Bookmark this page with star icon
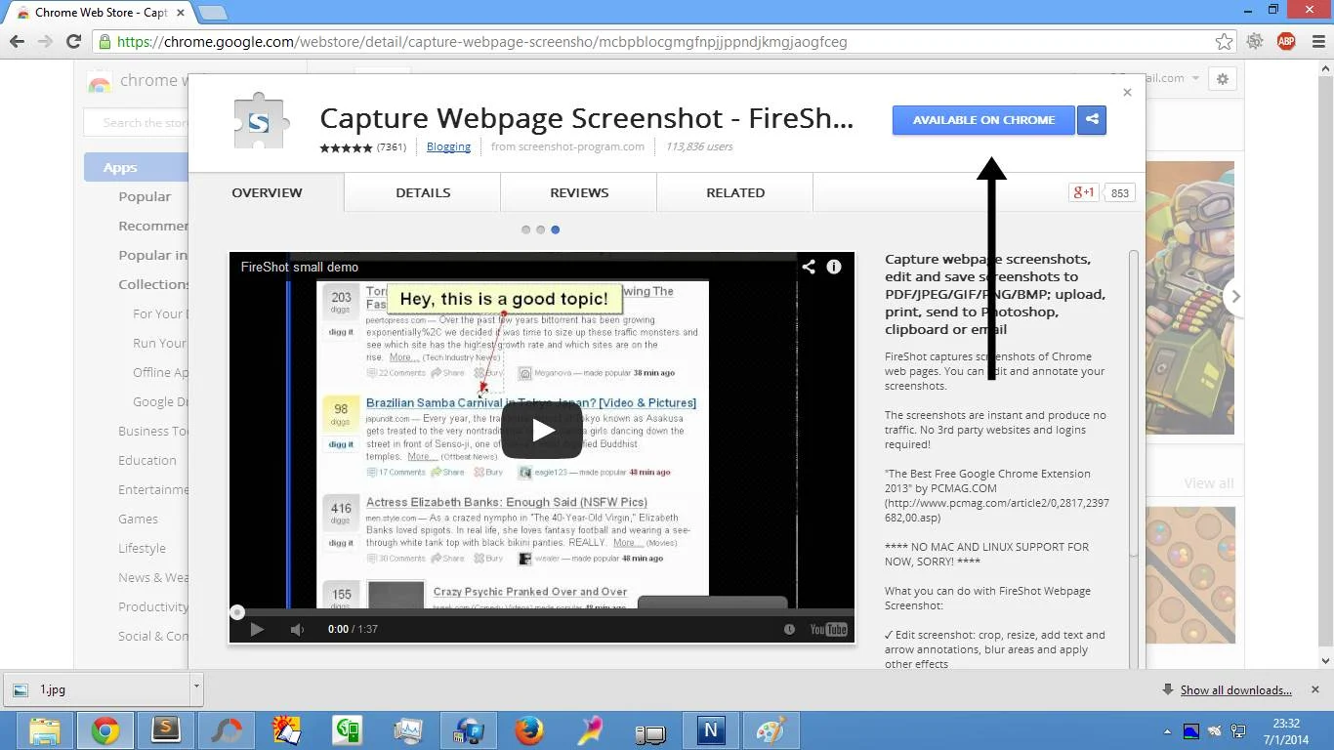The image size is (1334, 750). [1224, 42]
